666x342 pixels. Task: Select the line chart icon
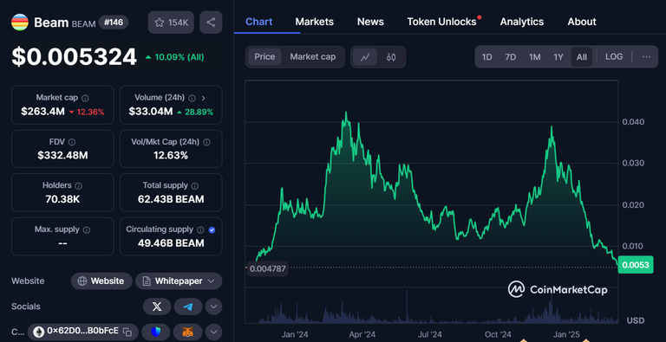[365, 57]
